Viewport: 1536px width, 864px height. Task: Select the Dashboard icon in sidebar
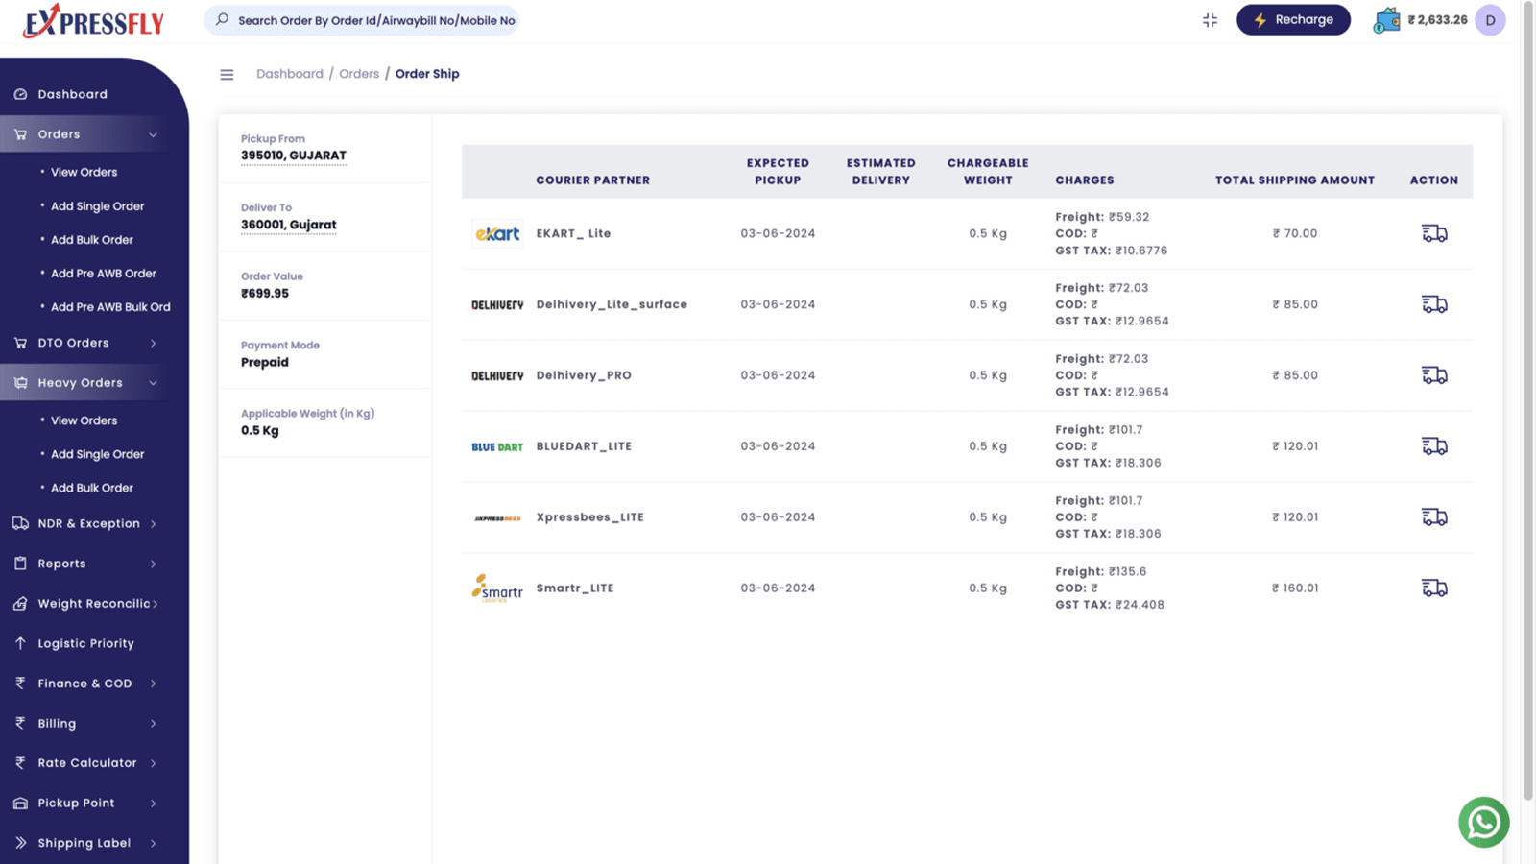[20, 93]
